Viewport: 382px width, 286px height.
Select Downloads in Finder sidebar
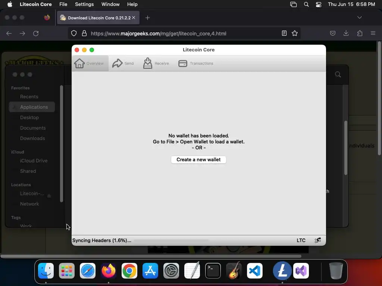pyautogui.click(x=32, y=139)
